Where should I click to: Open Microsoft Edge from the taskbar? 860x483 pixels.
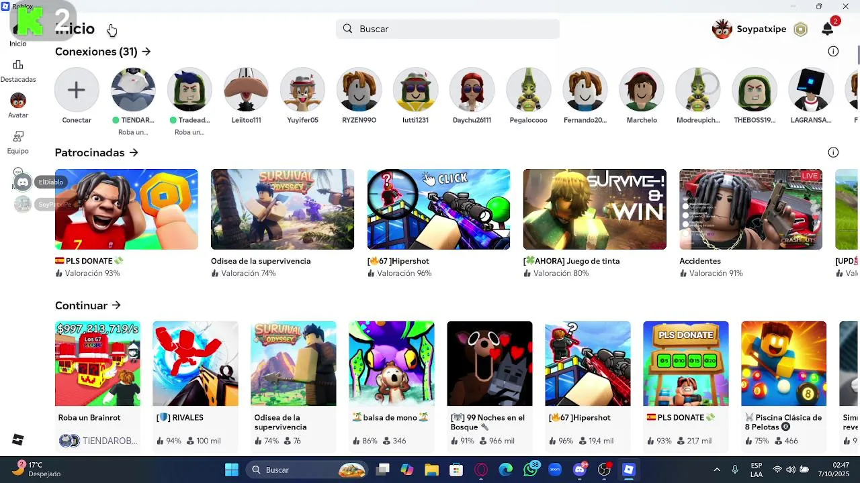506,470
